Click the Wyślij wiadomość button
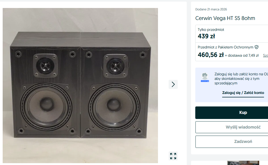 coord(232,127)
